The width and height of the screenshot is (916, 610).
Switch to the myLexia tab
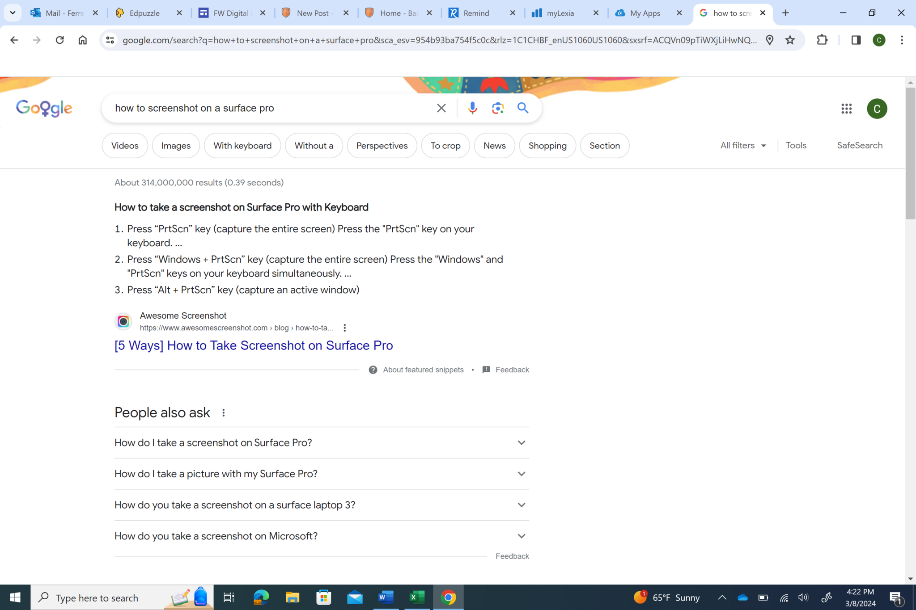pyautogui.click(x=560, y=13)
